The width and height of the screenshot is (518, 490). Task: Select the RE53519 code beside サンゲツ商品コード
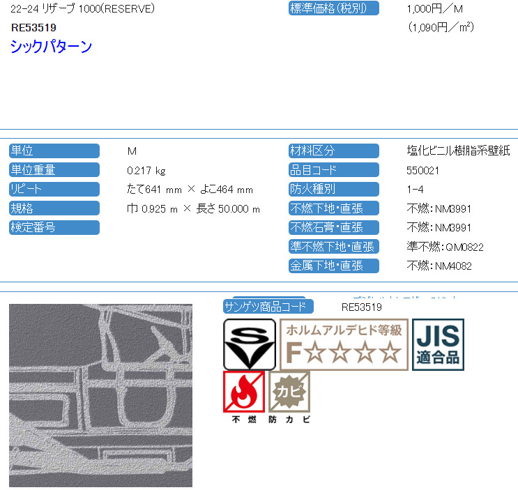pyautogui.click(x=362, y=307)
